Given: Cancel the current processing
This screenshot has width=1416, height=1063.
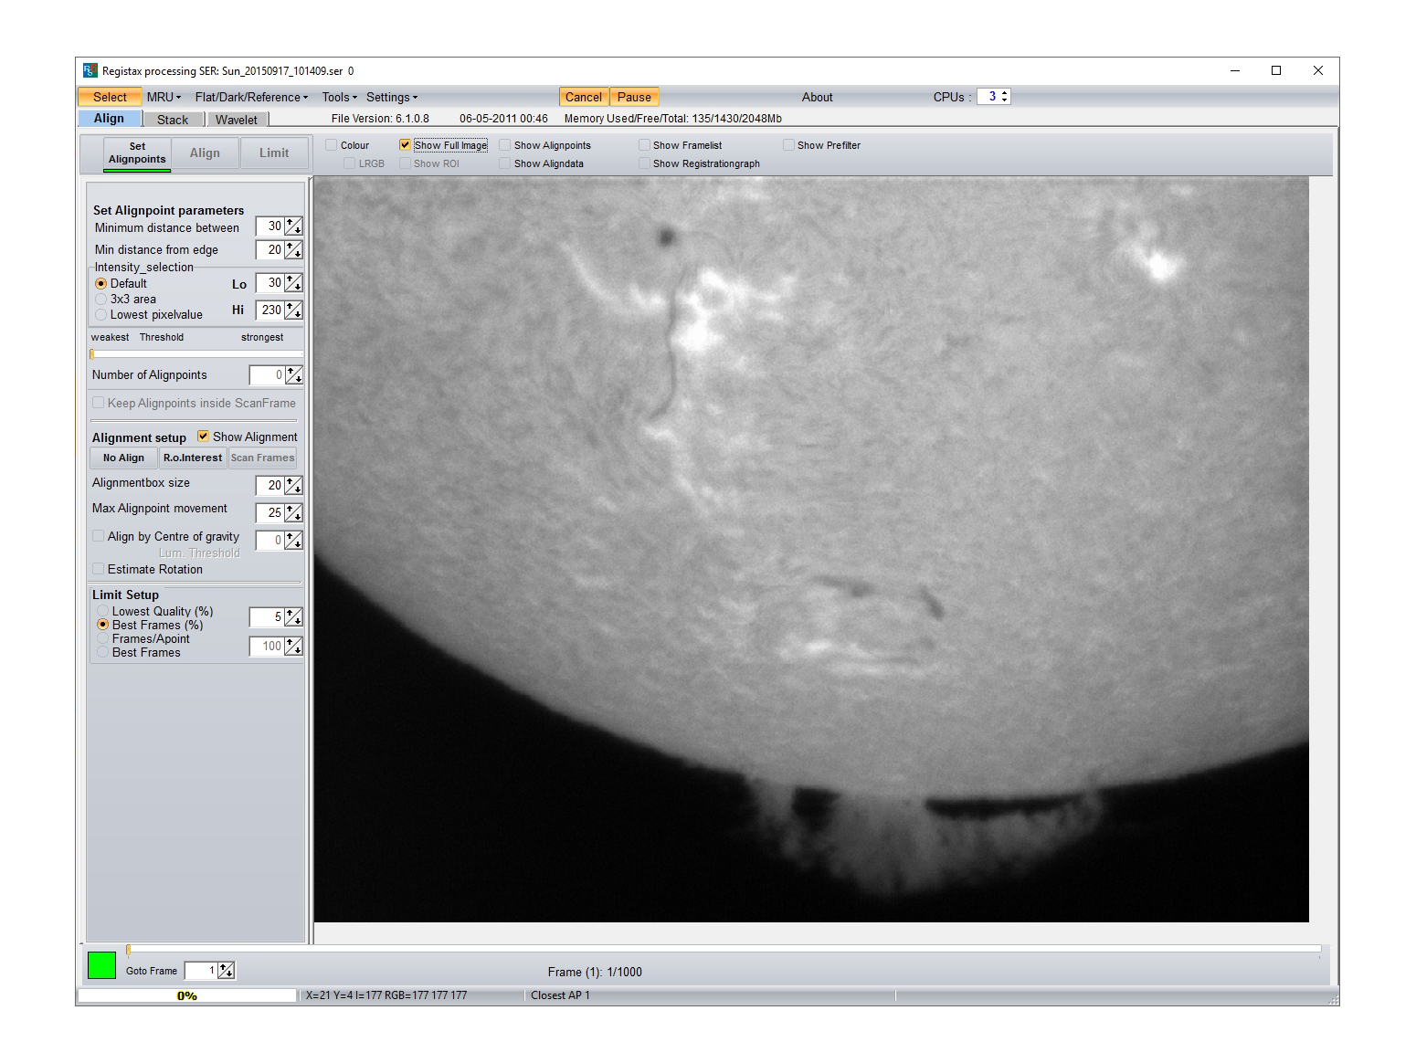Looking at the screenshot, I should pos(584,97).
